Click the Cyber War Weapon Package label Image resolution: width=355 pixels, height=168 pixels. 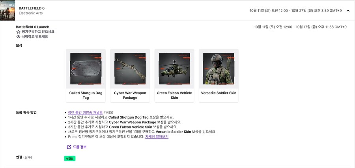[x=130, y=95]
